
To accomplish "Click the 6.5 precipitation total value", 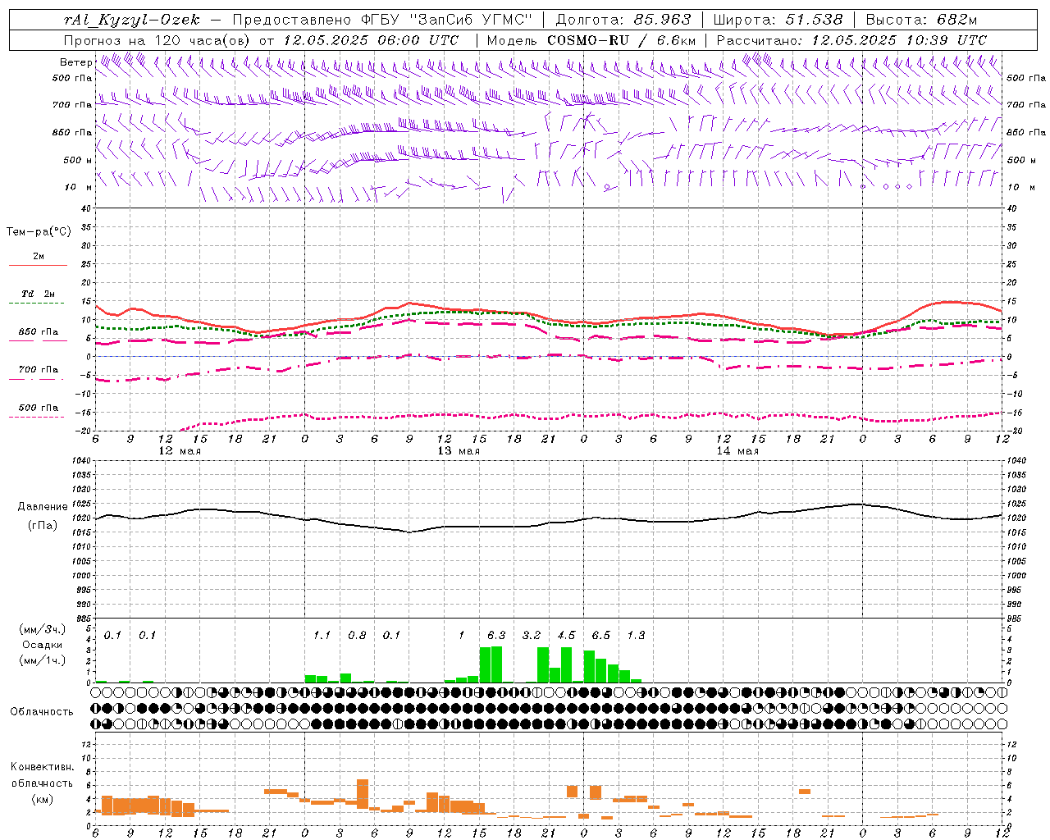I will pos(601,636).
